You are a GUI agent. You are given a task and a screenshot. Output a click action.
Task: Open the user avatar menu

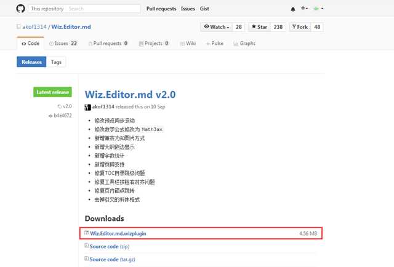pyautogui.click(x=318, y=9)
